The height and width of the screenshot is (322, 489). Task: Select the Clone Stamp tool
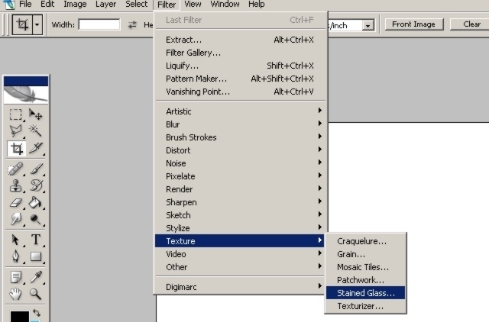[15, 186]
